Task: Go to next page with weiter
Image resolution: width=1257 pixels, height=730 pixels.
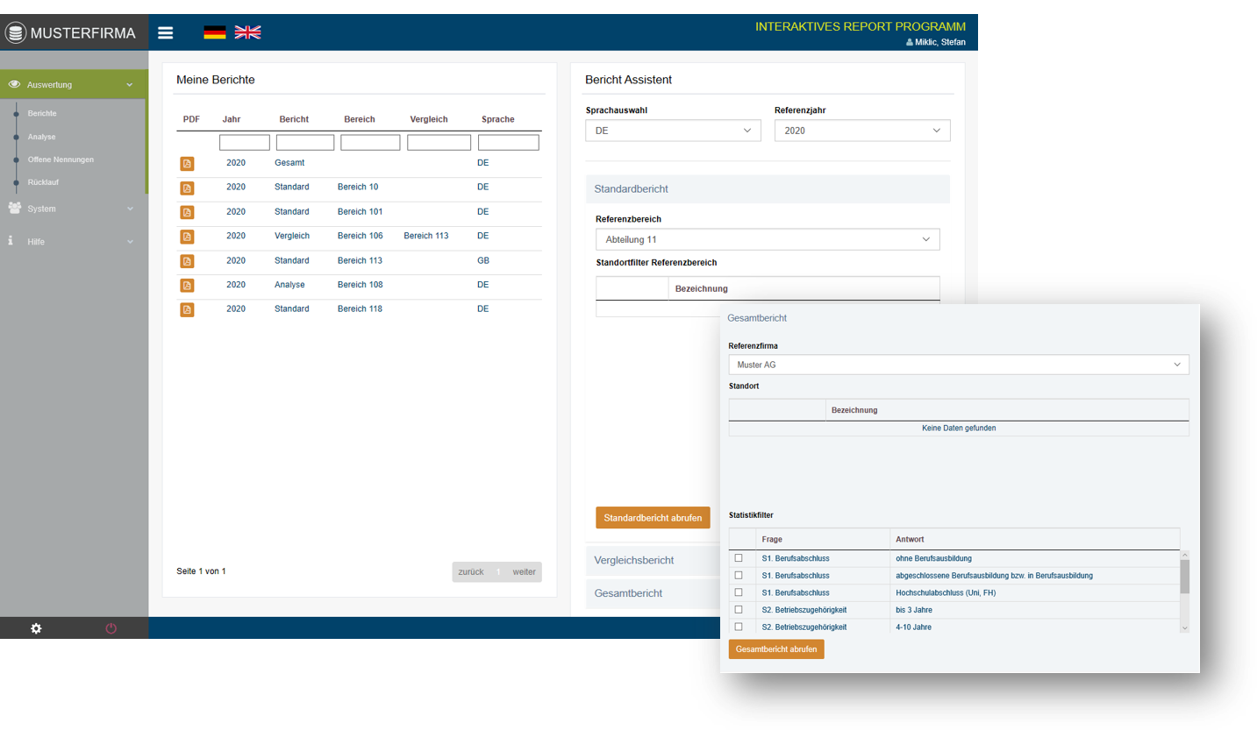Action: click(524, 572)
